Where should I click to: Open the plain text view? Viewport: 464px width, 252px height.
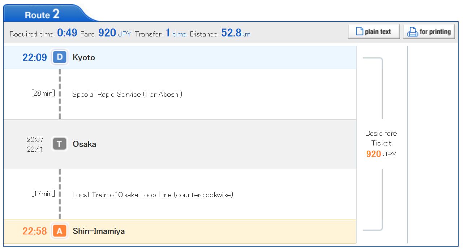point(374,31)
